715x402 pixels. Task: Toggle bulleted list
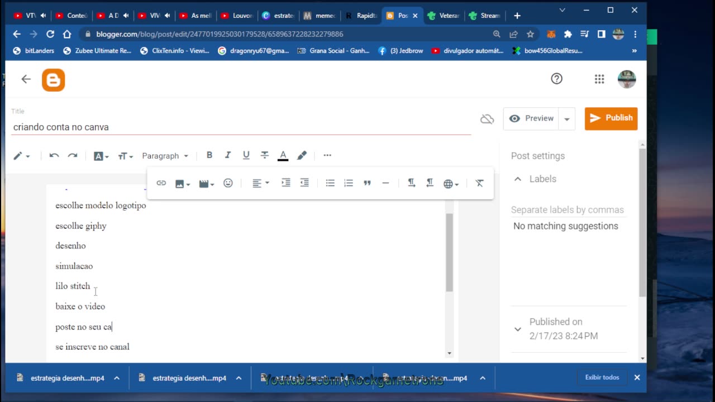[330, 183]
